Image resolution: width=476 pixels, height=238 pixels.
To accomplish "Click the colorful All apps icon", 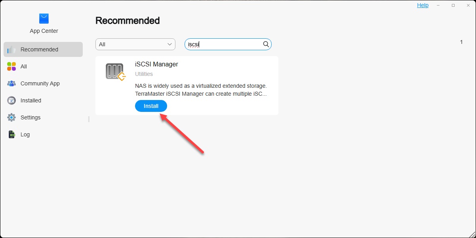I will pyautogui.click(x=11, y=66).
